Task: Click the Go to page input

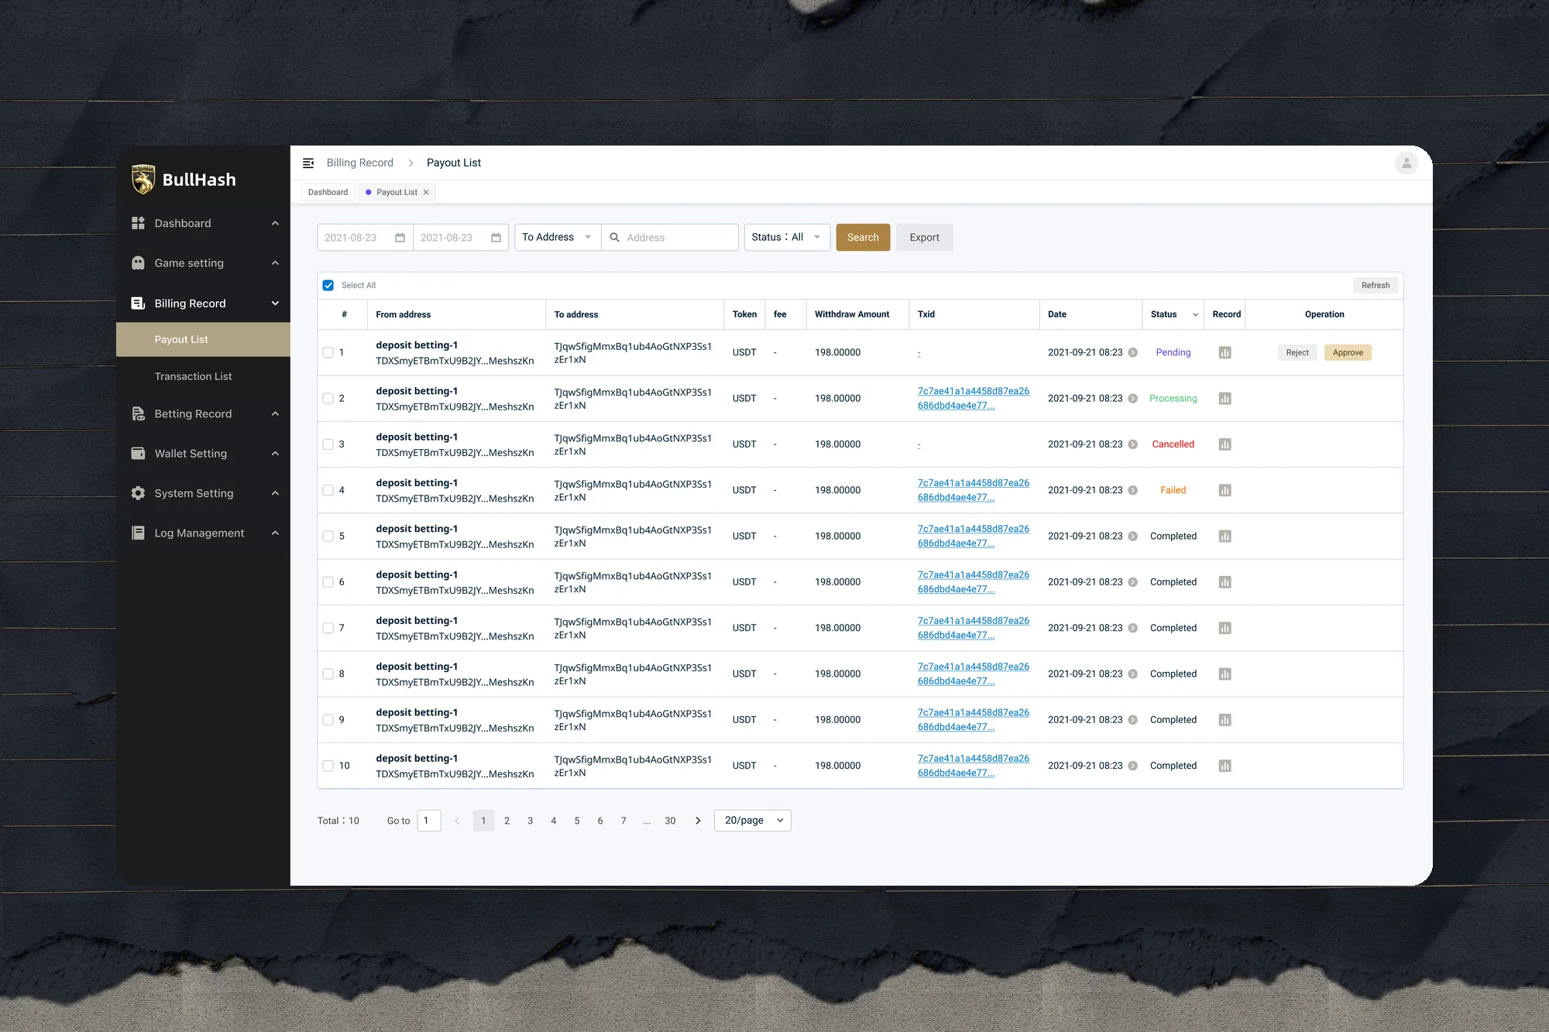Action: (x=429, y=821)
